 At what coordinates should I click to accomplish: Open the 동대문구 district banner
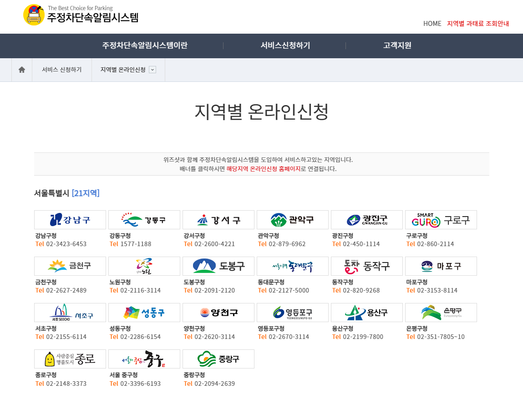pos(293,266)
